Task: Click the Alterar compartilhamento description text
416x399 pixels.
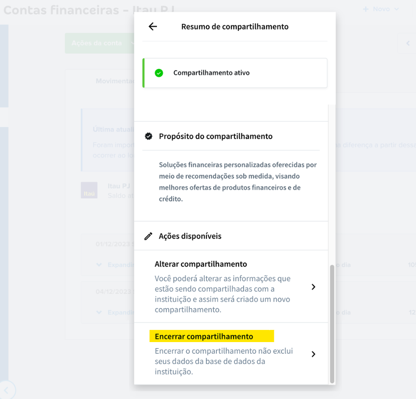Action: pyautogui.click(x=223, y=294)
